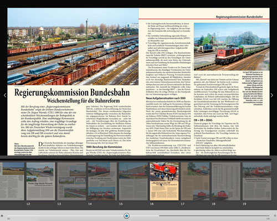Open page 15 thumbnail

pyautogui.click(x=134, y=181)
